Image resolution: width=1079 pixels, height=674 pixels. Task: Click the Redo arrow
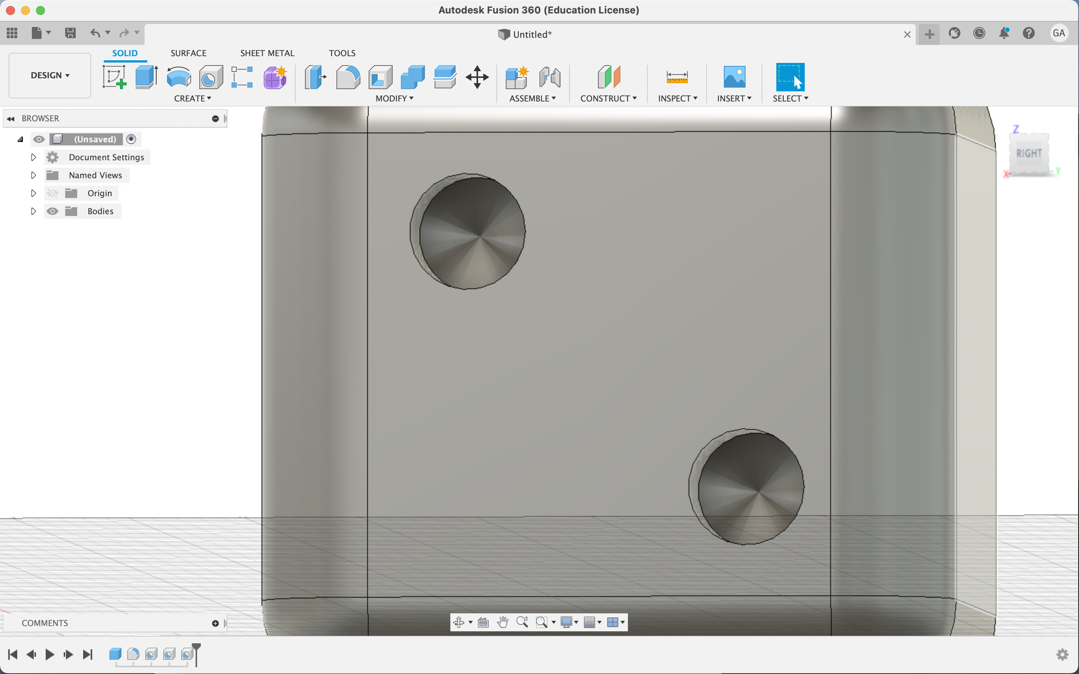tap(124, 33)
